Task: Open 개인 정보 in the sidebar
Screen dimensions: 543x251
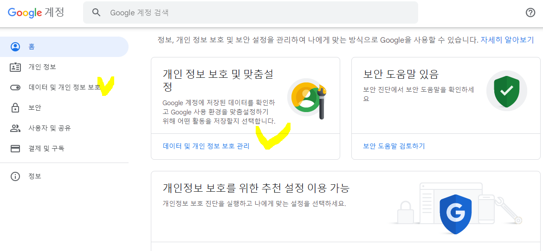Action: click(x=64, y=67)
